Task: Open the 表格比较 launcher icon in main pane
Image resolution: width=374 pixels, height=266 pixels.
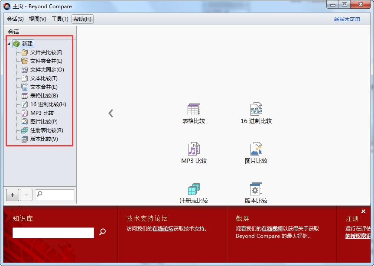Action: coord(194,110)
